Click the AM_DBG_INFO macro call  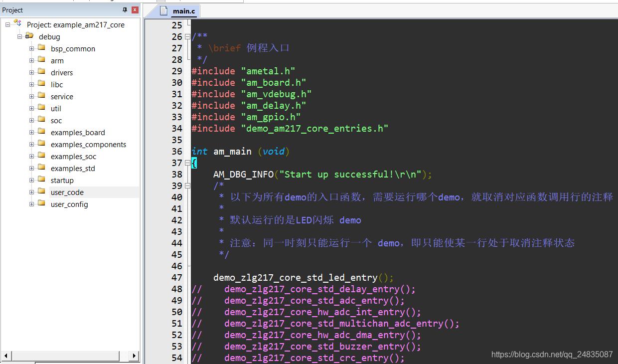(x=322, y=175)
